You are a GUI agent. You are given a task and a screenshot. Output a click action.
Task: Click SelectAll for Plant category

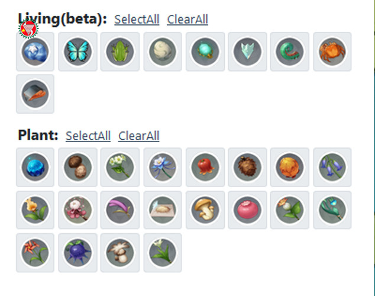pyautogui.click(x=88, y=136)
